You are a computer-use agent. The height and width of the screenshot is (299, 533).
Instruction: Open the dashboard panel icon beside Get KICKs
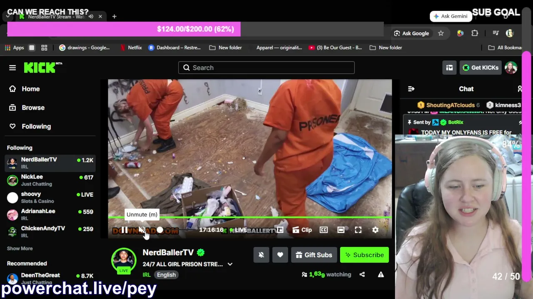point(449,68)
